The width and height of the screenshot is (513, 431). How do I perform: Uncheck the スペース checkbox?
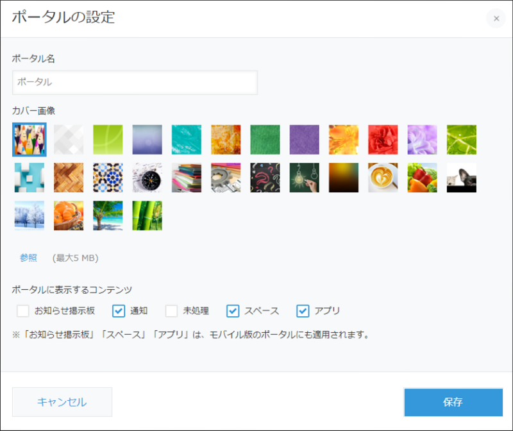233,311
